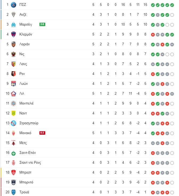
Task: Select the Σταντ ντε Ρενς team name
Action: click(x=30, y=162)
